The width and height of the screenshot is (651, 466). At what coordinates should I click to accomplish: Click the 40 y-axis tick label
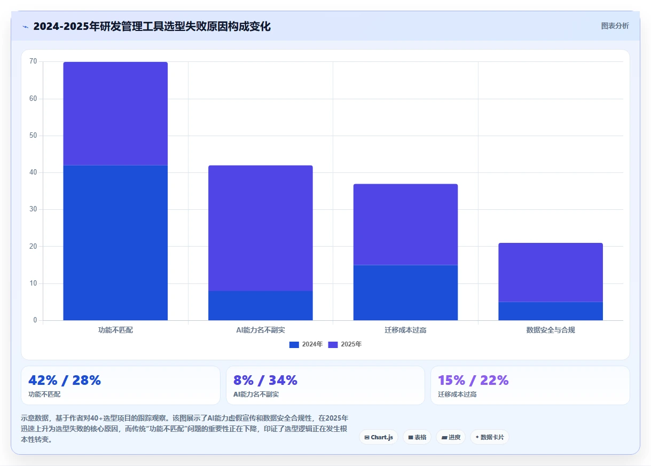[x=33, y=172]
